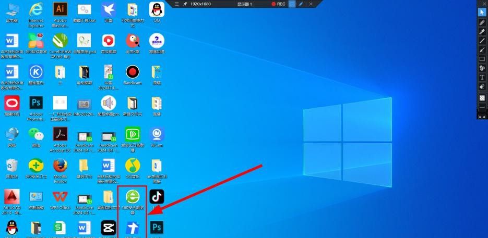The width and height of the screenshot is (488, 238).
Task: Open the checkered color swatch
Action: (x=482, y=98)
